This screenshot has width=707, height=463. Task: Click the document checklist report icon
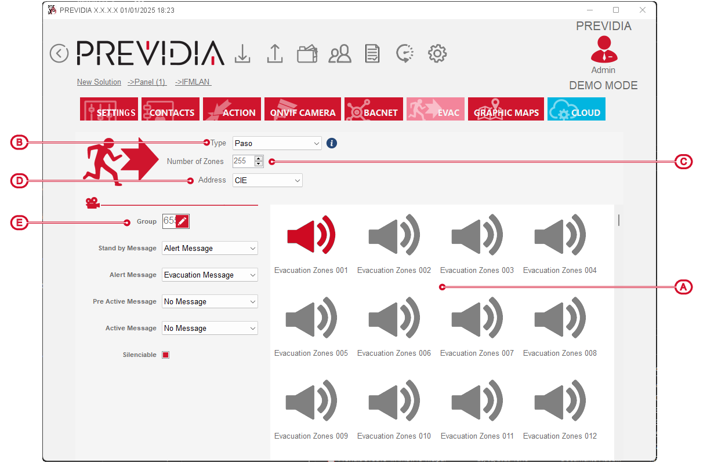click(372, 53)
